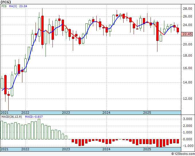Click the 18.00 price axis label
Screen dimensions: 195x156
click(x=188, y=55)
